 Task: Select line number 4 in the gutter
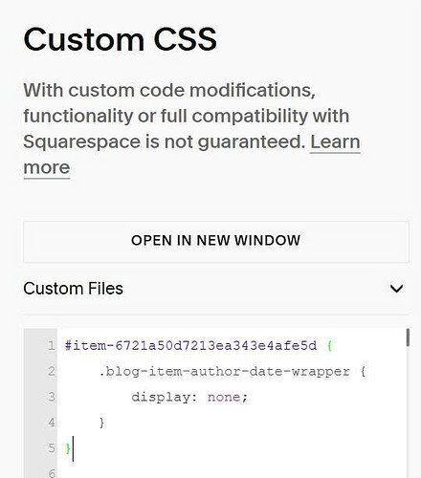(x=52, y=424)
